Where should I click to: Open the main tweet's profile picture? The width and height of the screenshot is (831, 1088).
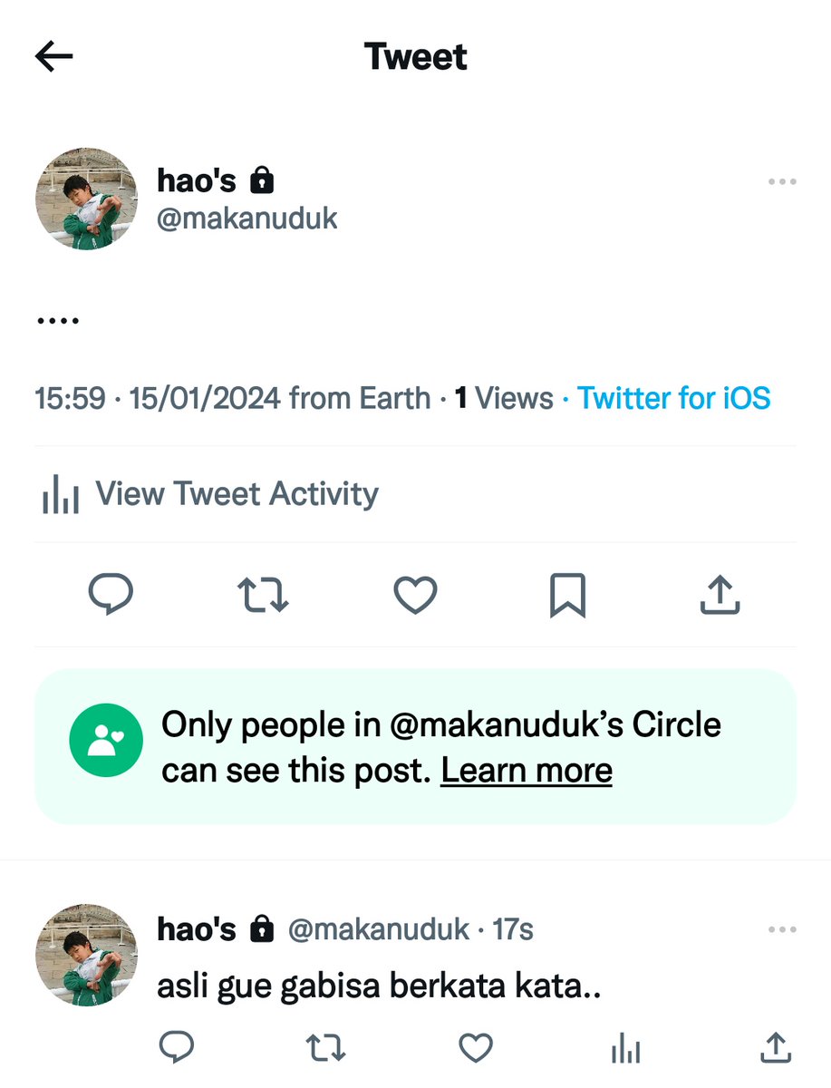(86, 199)
